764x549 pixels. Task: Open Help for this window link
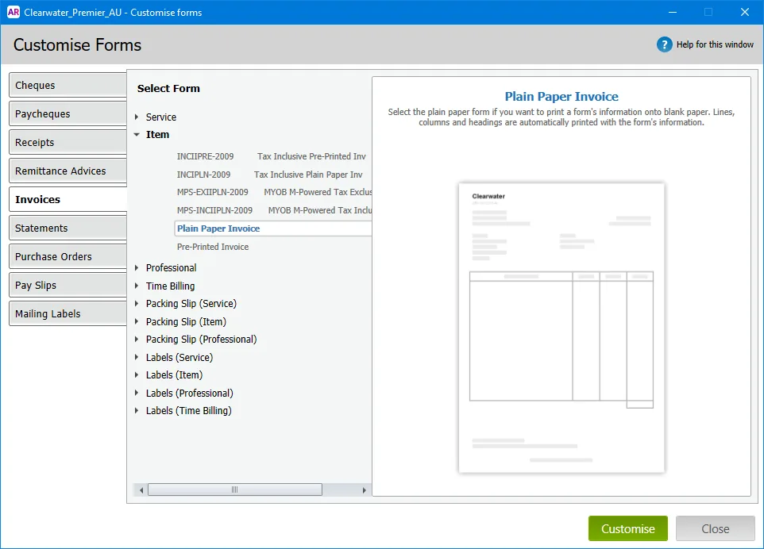click(715, 44)
